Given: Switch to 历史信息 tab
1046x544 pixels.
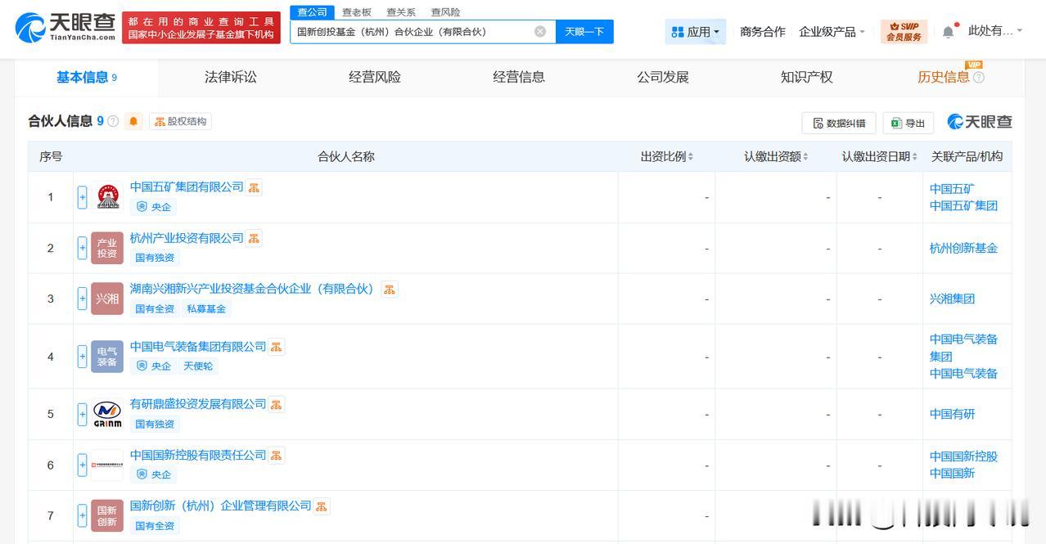Looking at the screenshot, I should (944, 77).
